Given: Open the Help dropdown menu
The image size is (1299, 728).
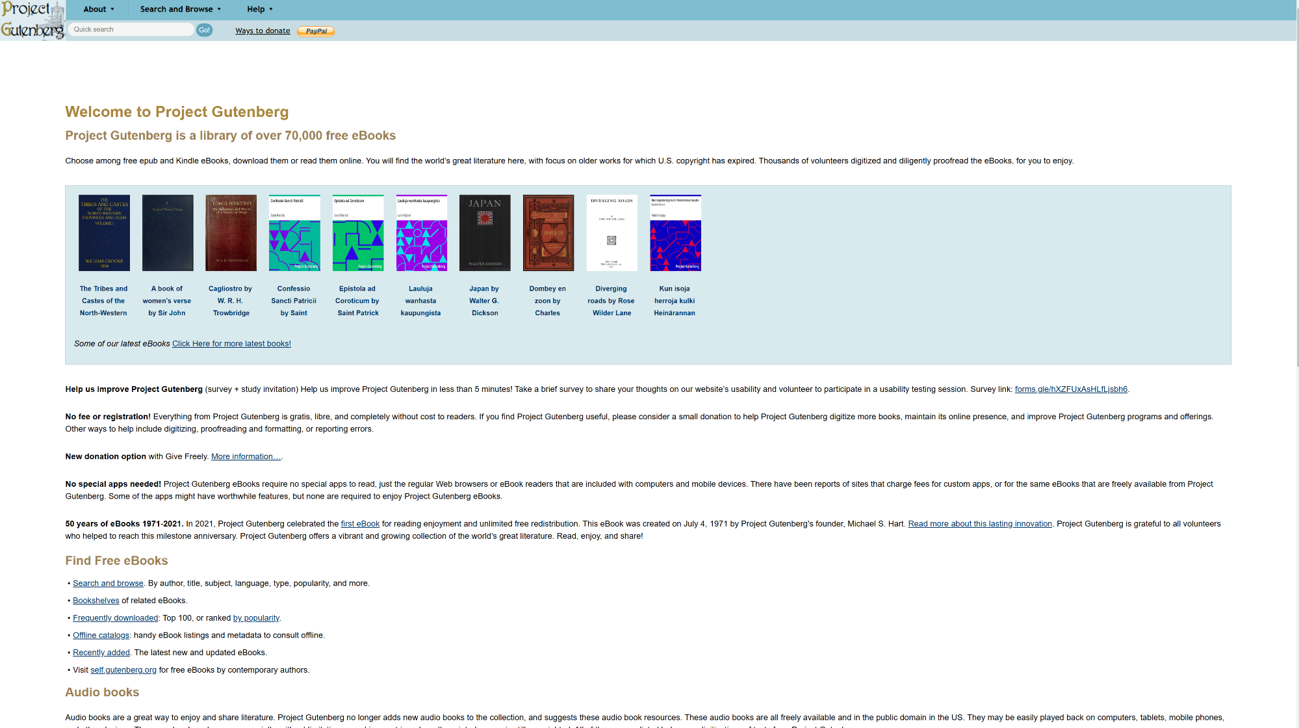Looking at the screenshot, I should click(259, 9).
